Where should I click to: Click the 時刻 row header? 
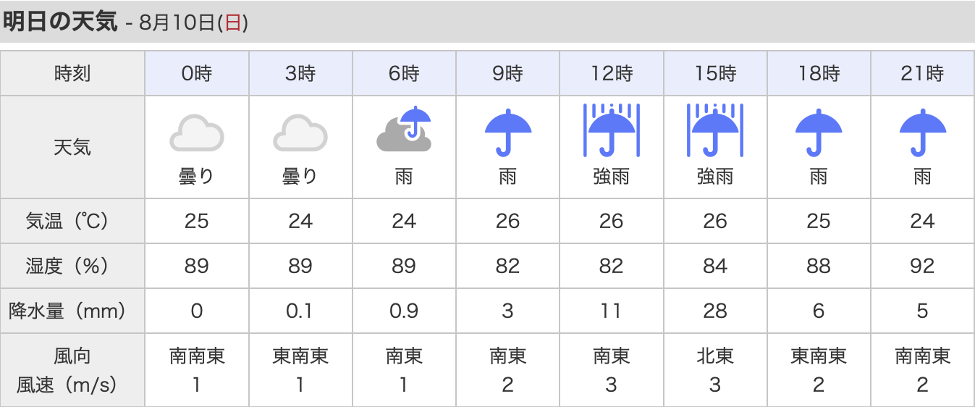[x=72, y=73]
